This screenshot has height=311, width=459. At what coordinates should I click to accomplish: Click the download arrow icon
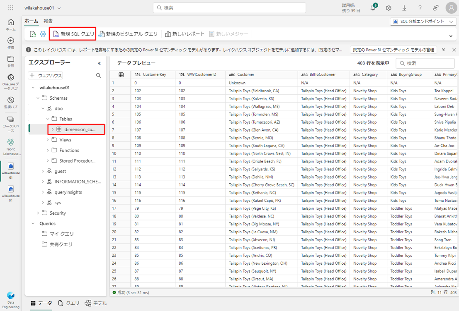[404, 8]
